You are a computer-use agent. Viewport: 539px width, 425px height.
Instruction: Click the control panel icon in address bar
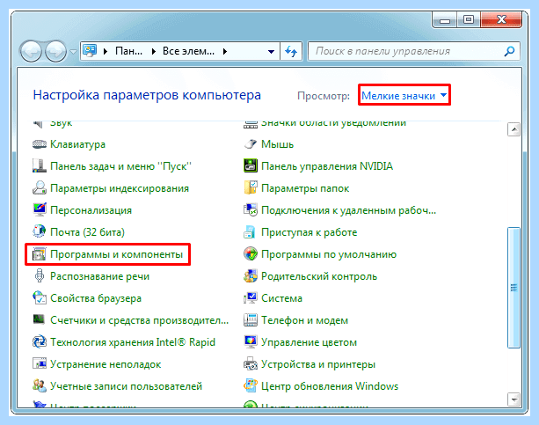coord(90,51)
